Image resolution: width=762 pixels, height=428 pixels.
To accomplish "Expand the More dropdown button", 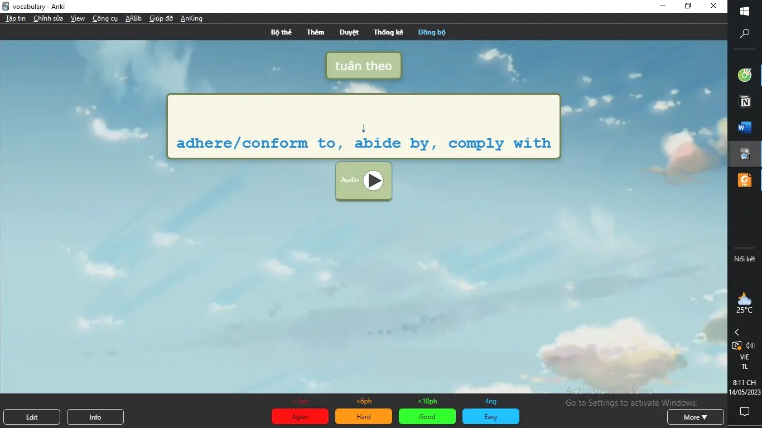I will [x=695, y=417].
